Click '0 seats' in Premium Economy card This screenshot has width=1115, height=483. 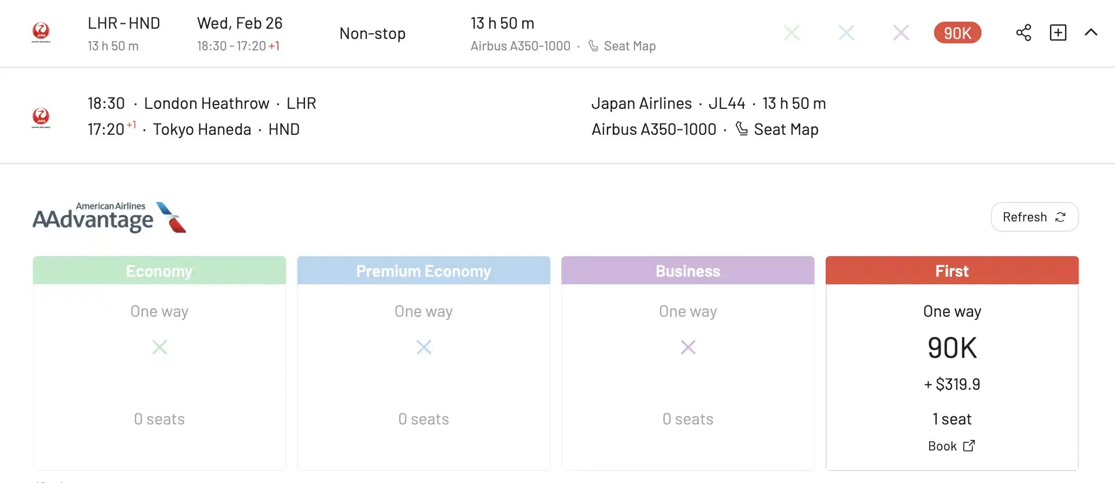click(424, 419)
